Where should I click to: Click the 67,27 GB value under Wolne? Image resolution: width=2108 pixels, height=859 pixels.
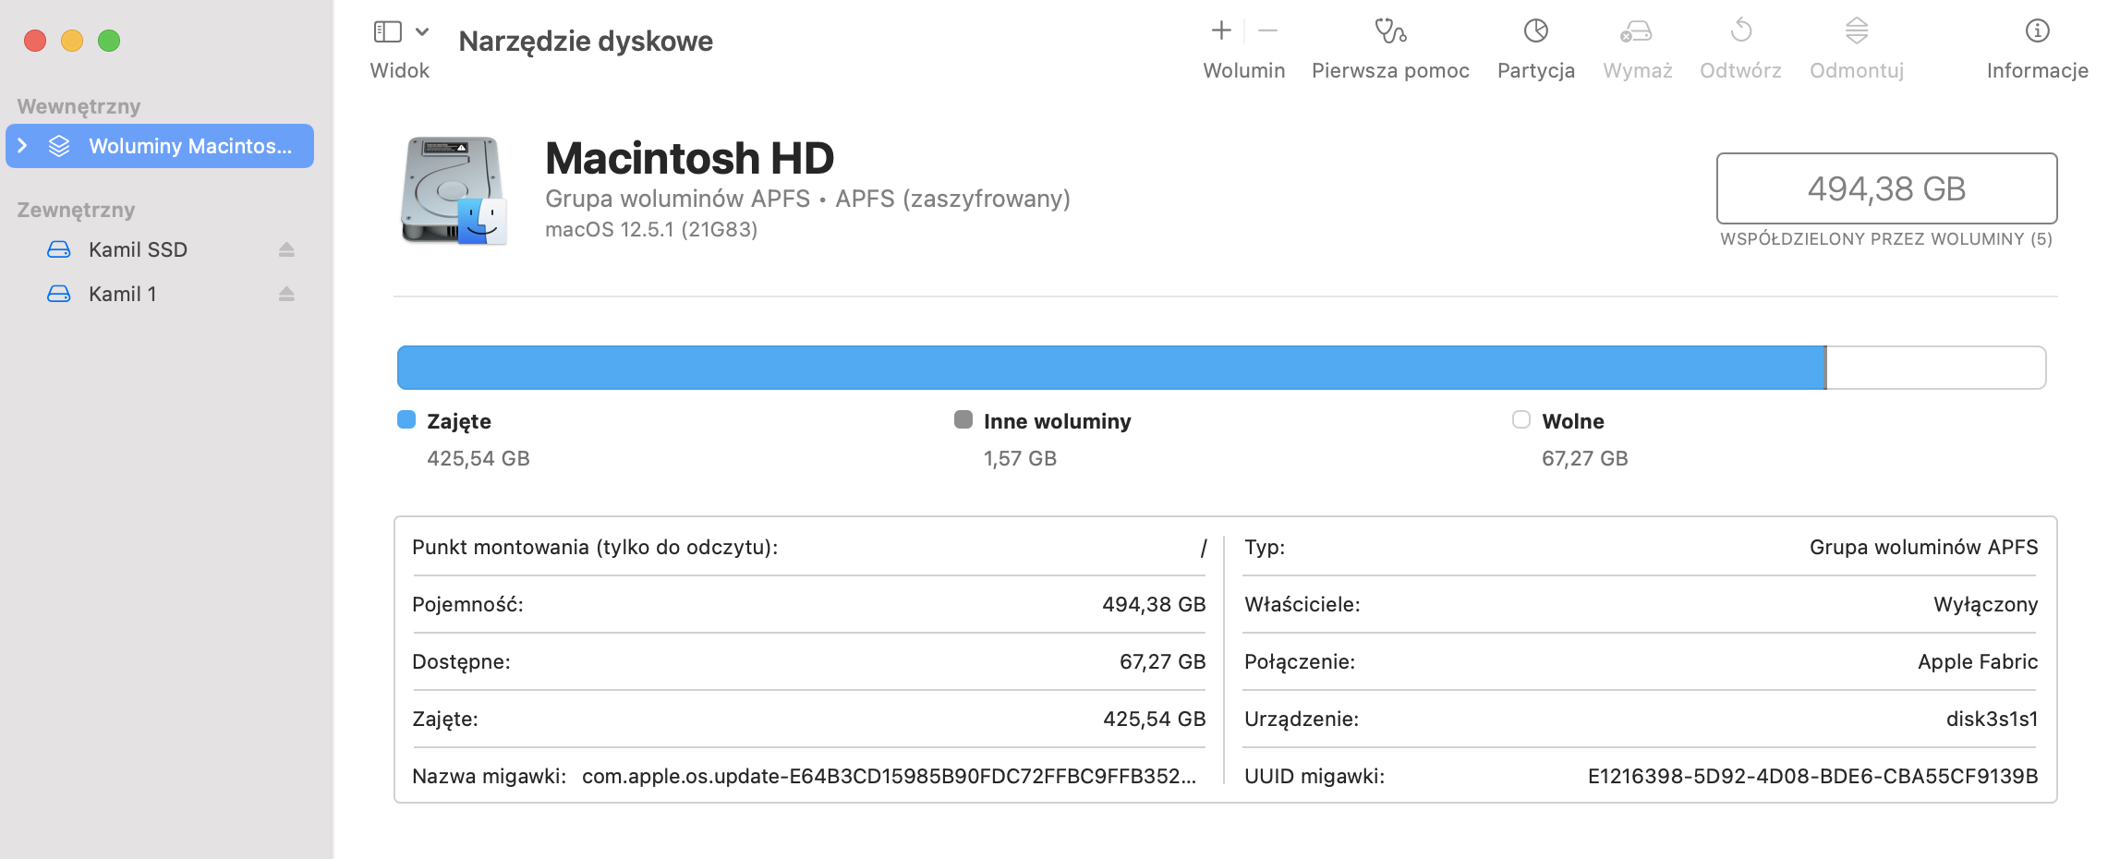click(1584, 458)
